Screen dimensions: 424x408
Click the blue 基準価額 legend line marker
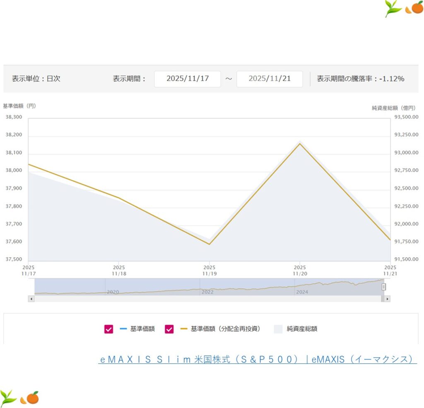point(123,329)
